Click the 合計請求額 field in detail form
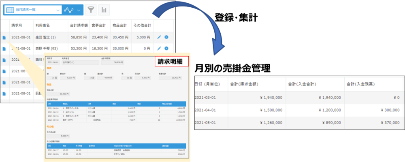The width and height of the screenshot is (405, 162). coord(113,62)
